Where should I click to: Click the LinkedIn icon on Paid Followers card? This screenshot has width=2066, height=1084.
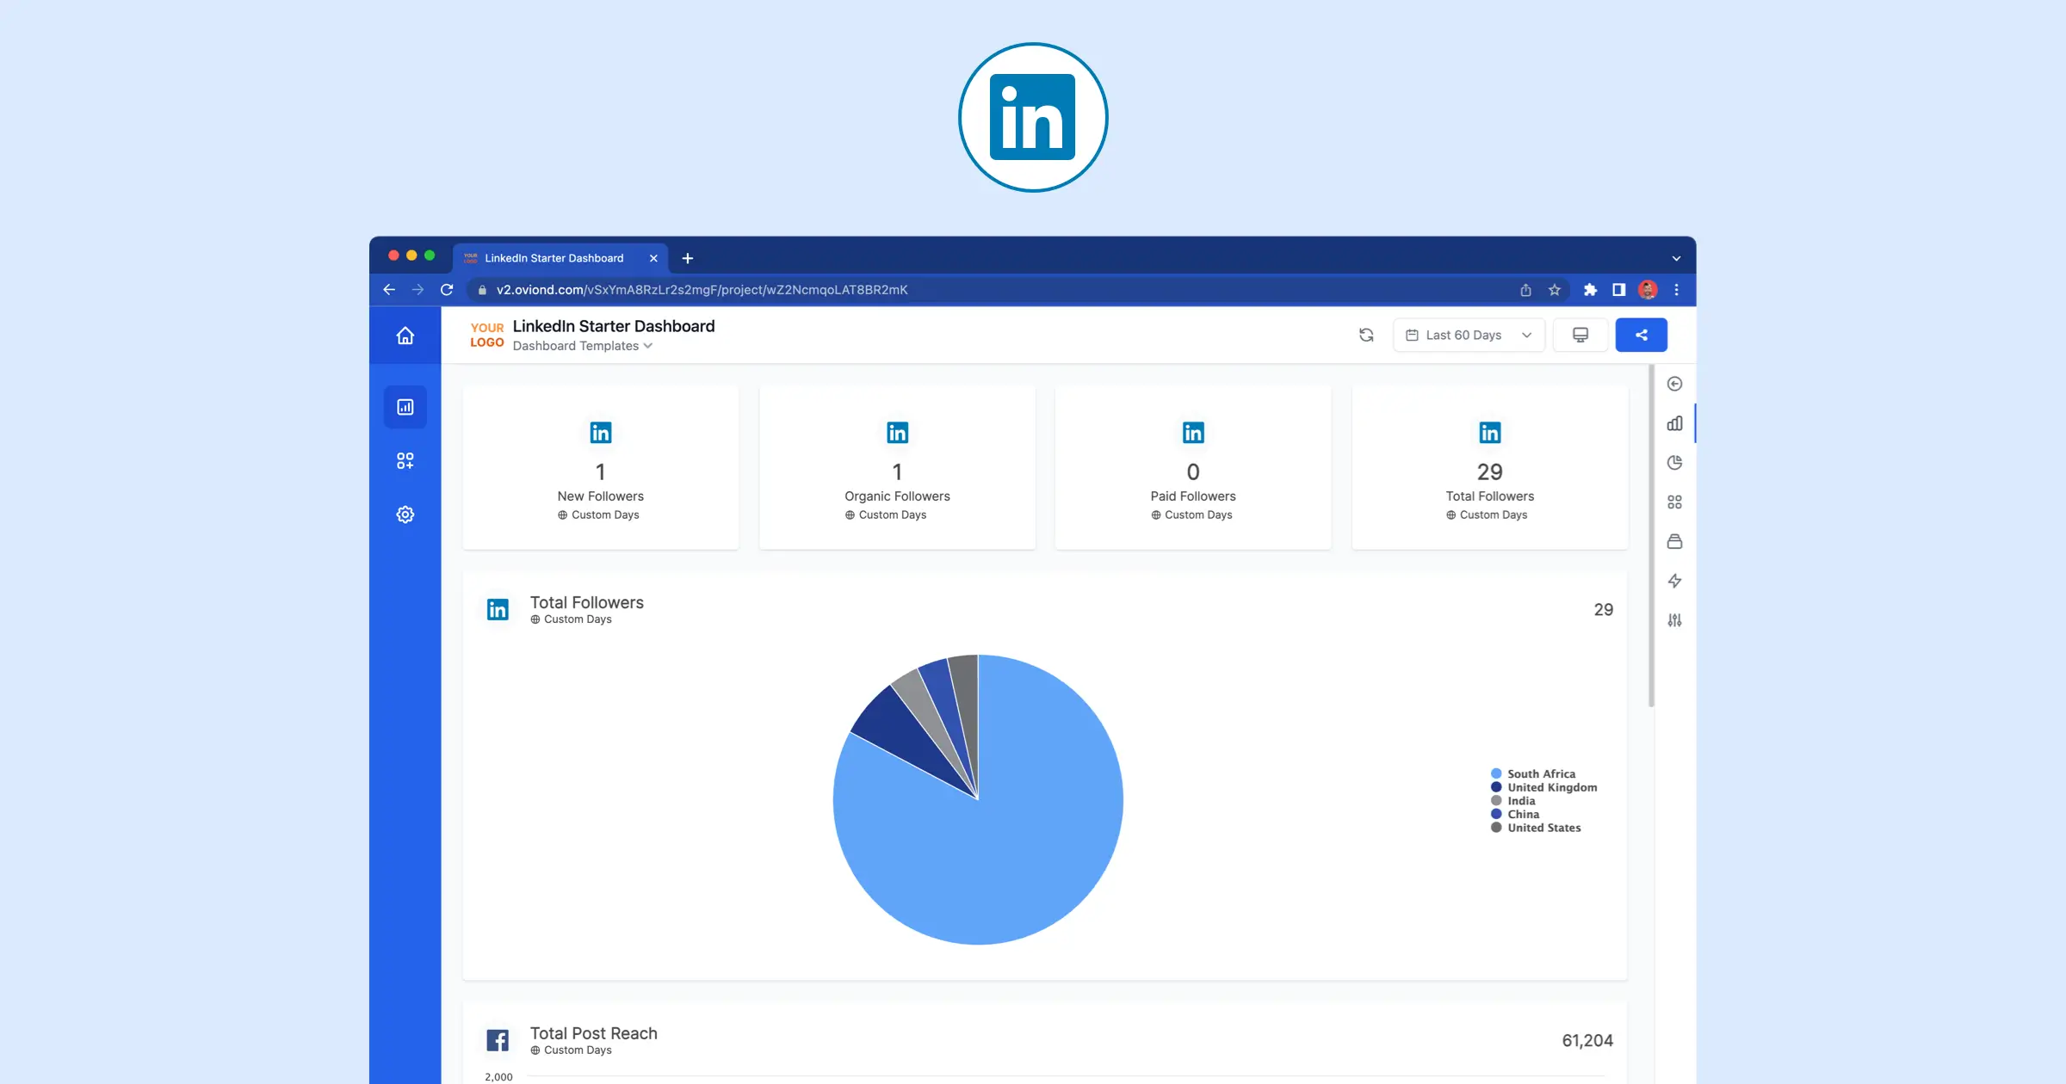(x=1193, y=432)
